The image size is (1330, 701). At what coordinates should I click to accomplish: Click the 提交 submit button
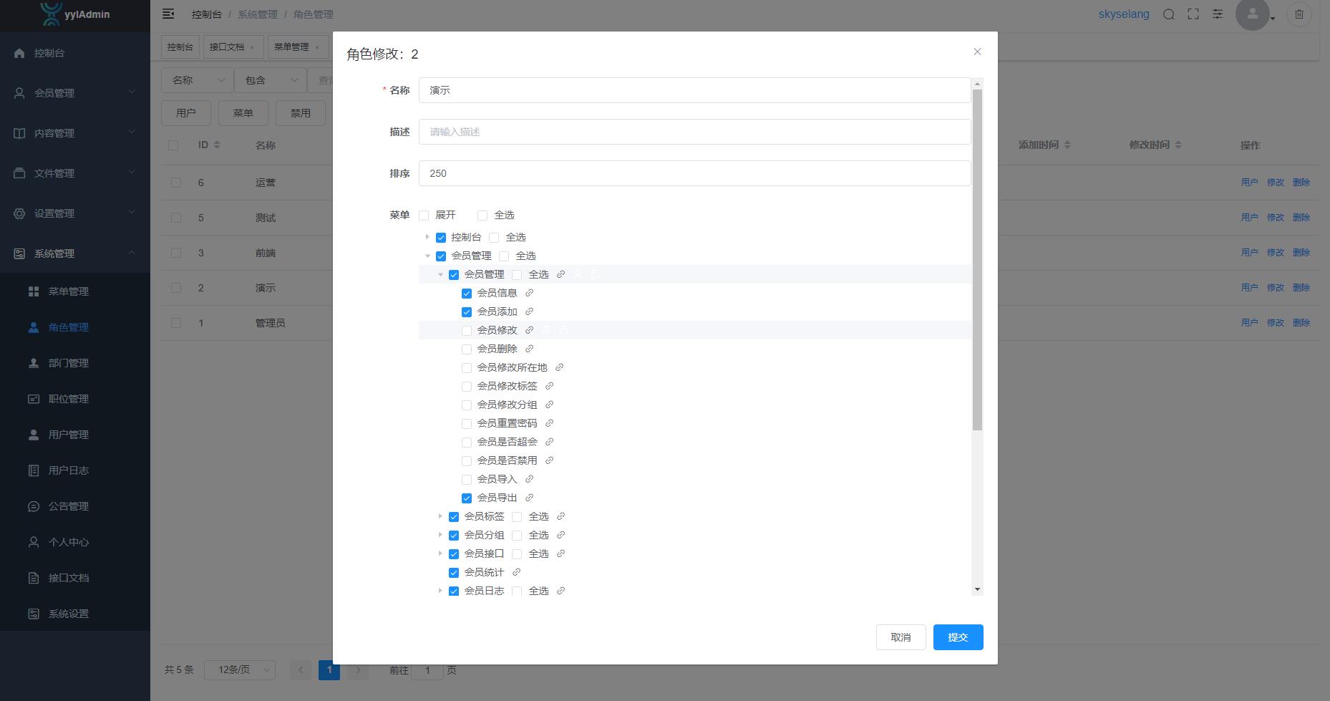[958, 637]
